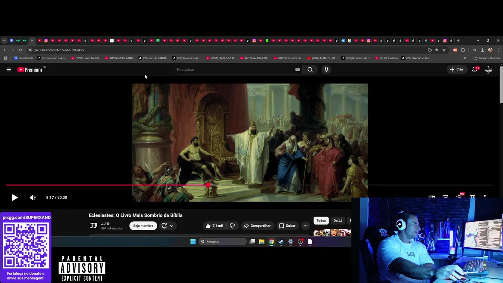503x283 pixels.
Task: Click the Windows taskbar Pesquisar box
Action: pyautogui.click(x=222, y=242)
